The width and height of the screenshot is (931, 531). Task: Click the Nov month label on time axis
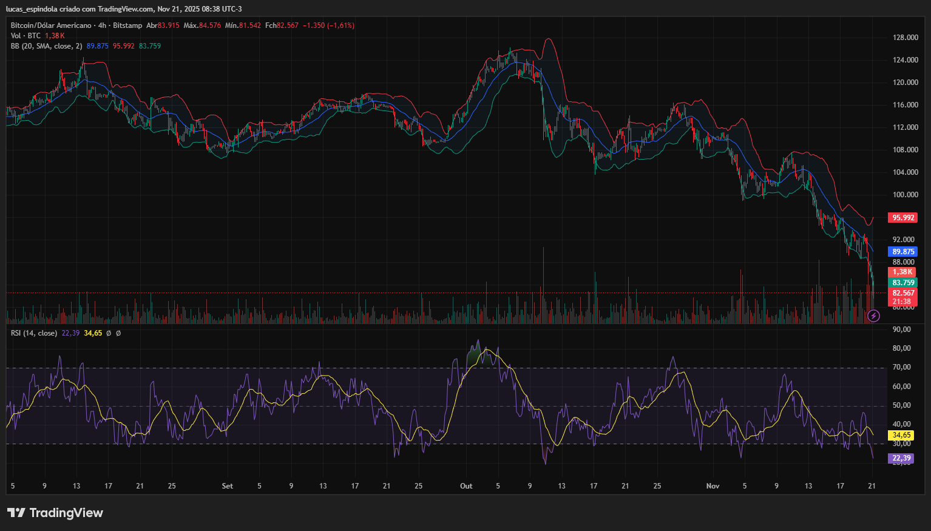point(713,486)
